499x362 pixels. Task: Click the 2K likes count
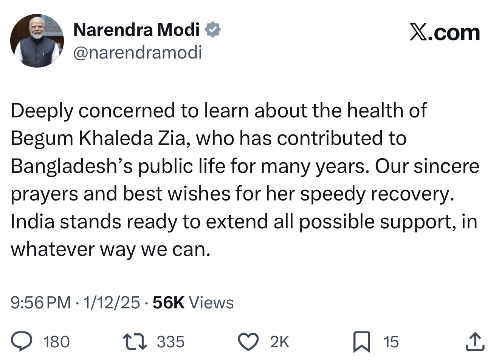[279, 342]
